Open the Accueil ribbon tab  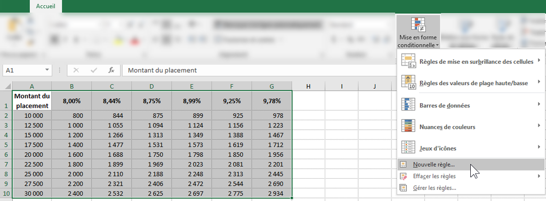pos(46,6)
